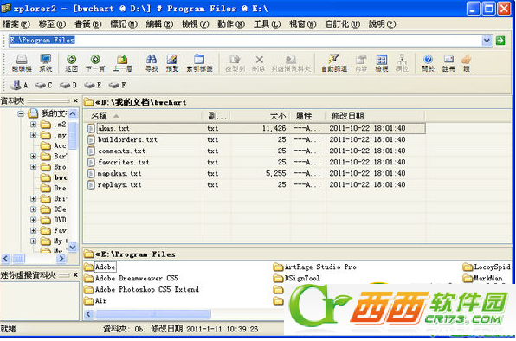Click the delete X icon in the toolbar

tap(259, 62)
